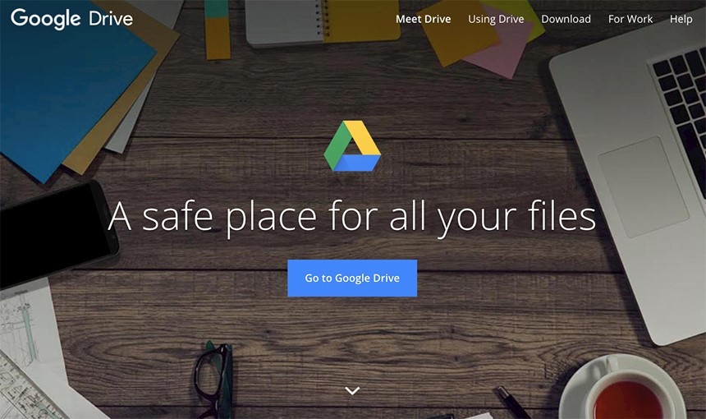
Task: Open the Help link in navigation
Action: [x=681, y=19]
